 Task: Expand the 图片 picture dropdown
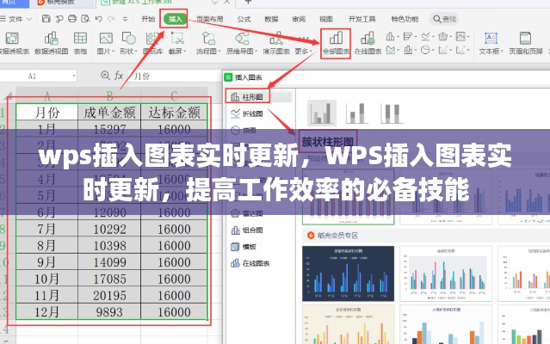click(x=108, y=52)
